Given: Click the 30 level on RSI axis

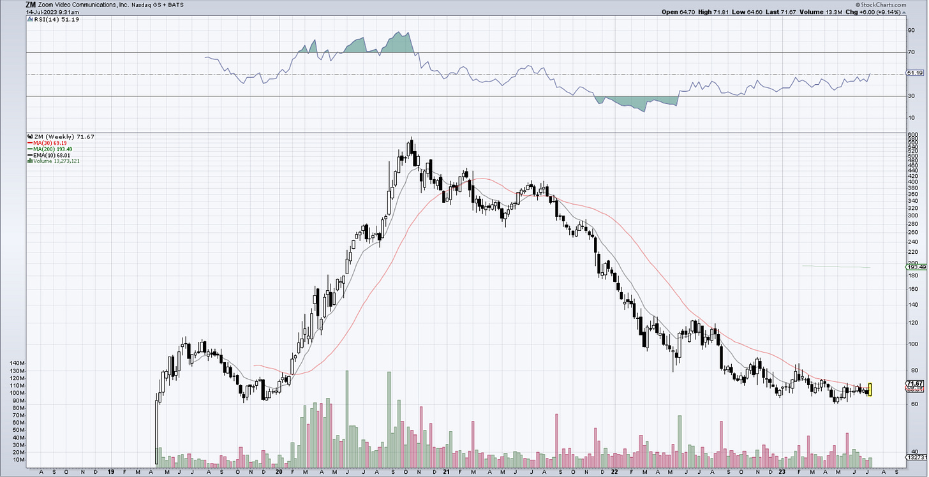Looking at the screenshot, I should 910,96.
